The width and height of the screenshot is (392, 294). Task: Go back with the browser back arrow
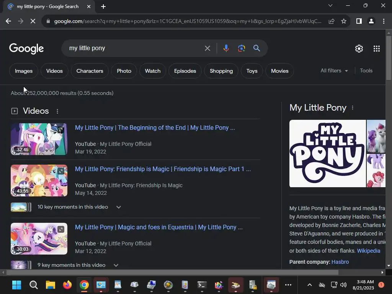(8, 21)
